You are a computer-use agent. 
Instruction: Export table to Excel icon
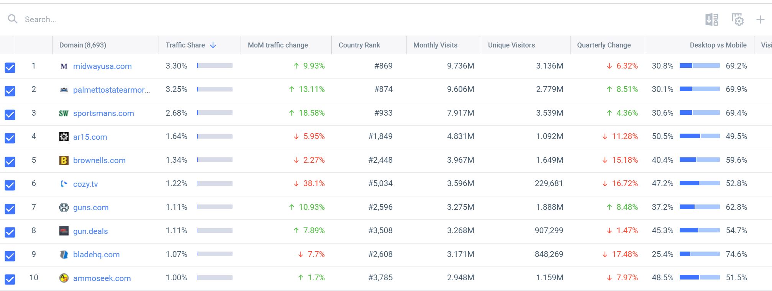click(712, 20)
